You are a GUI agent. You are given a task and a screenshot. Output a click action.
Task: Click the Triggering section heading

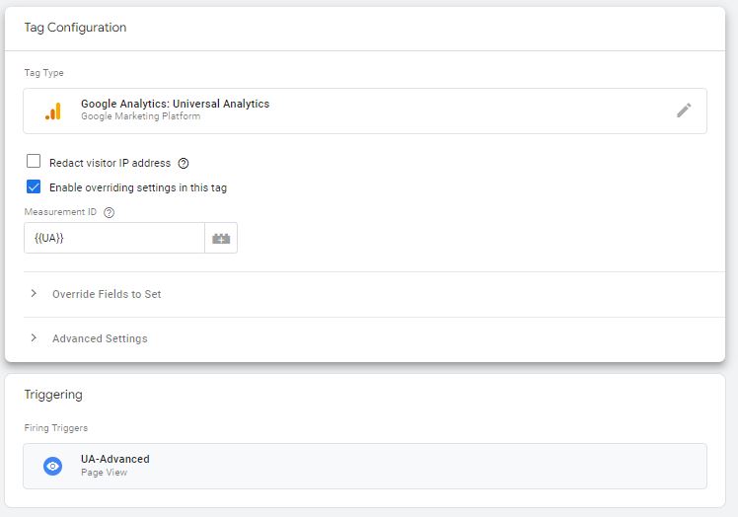coord(53,395)
